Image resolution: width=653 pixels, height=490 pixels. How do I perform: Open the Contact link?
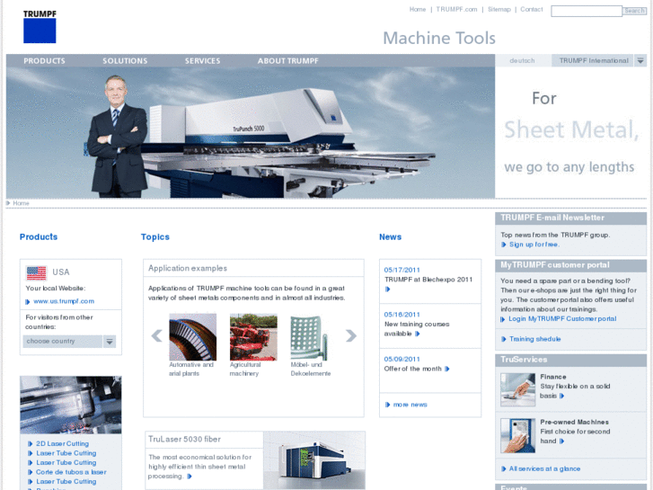[x=532, y=9]
